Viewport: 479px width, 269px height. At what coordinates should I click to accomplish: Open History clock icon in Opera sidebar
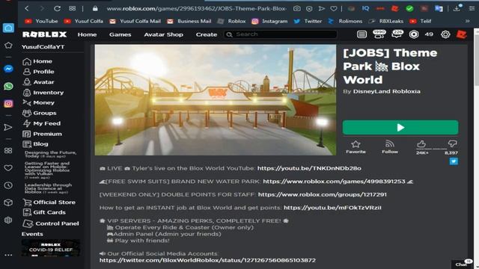8,185
